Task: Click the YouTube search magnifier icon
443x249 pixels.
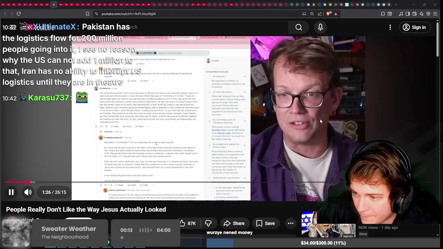Action: click(299, 27)
